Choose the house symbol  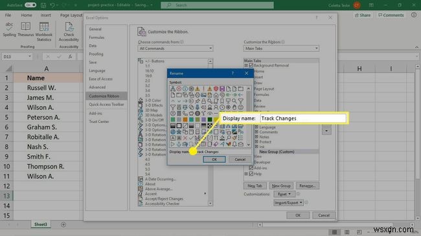216,95
